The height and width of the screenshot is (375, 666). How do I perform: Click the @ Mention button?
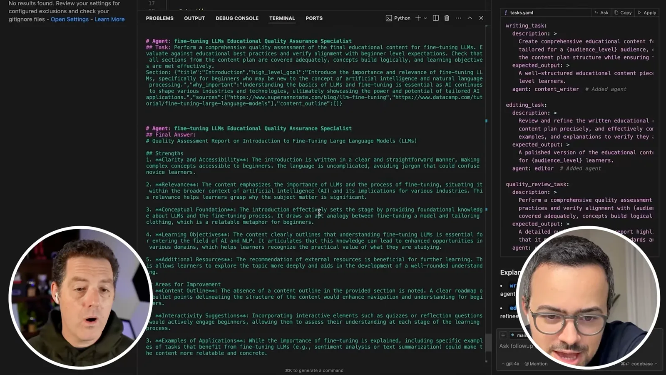[536, 364]
